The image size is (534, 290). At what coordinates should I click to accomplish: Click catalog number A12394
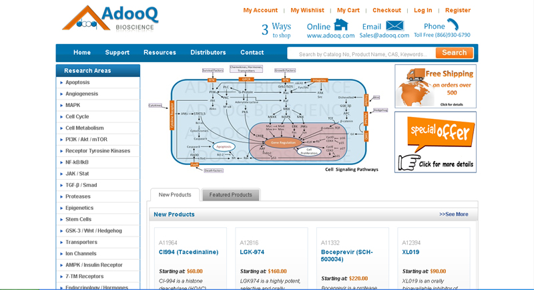(x=411, y=243)
